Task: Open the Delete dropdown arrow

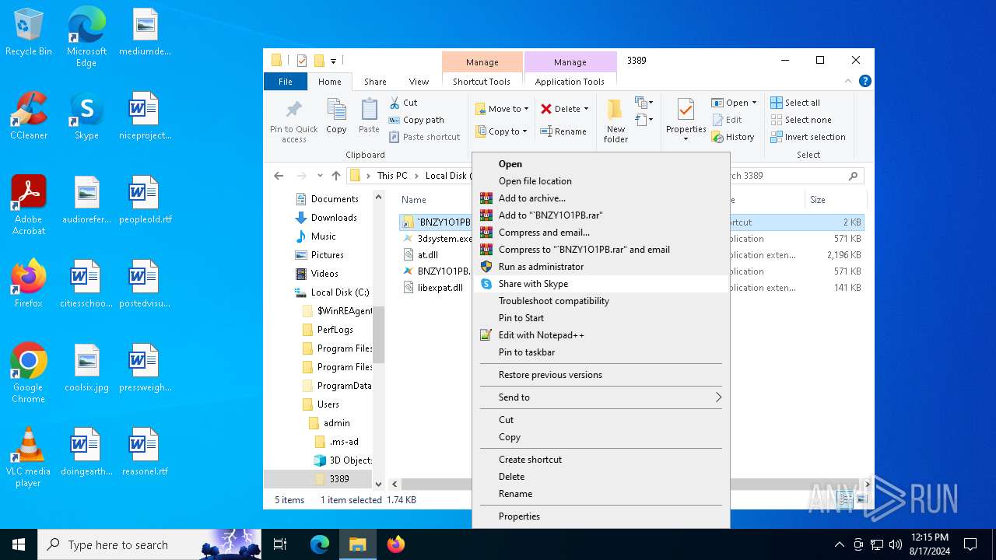Action: click(x=586, y=109)
